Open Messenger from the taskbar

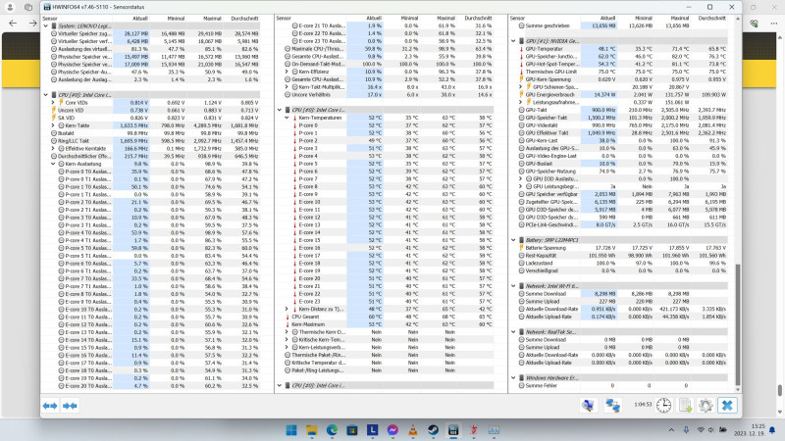click(x=392, y=430)
